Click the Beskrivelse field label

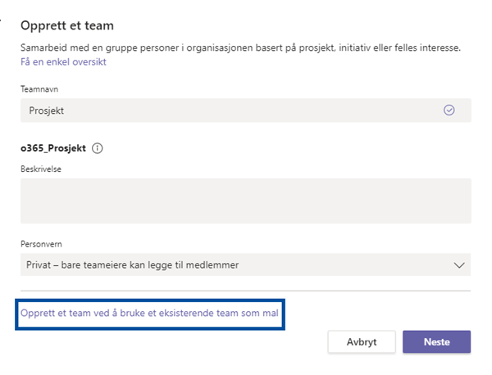[41, 168]
